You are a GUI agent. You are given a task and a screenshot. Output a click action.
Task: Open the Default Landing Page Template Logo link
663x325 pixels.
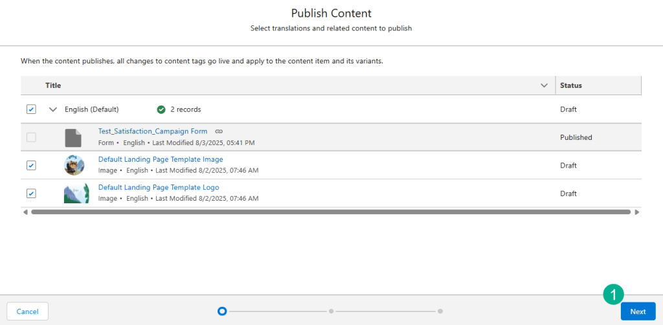tap(159, 187)
